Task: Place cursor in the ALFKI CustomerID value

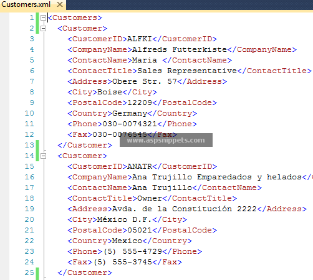Action: [140, 39]
